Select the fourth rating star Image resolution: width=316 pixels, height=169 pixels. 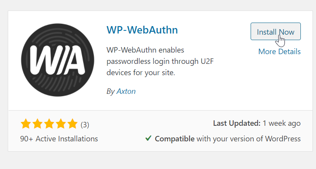pyautogui.click(x=61, y=125)
